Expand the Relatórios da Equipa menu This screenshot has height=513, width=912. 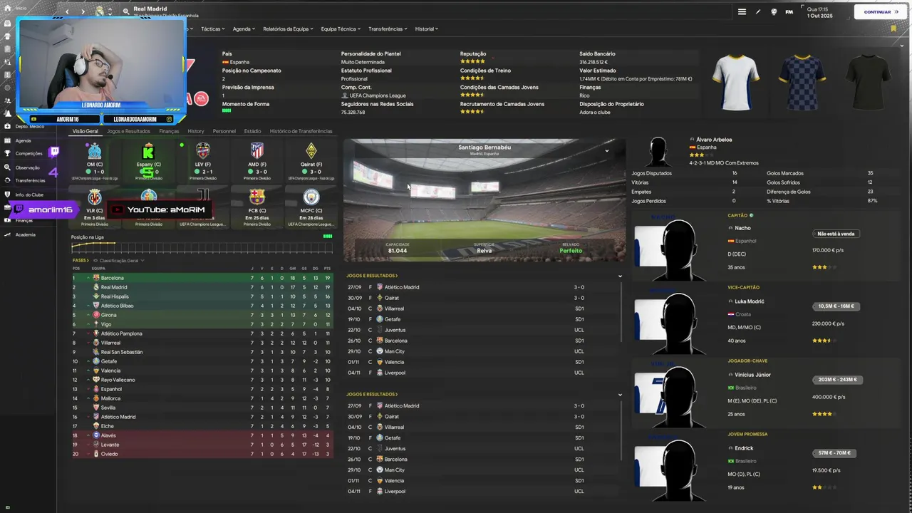point(289,29)
